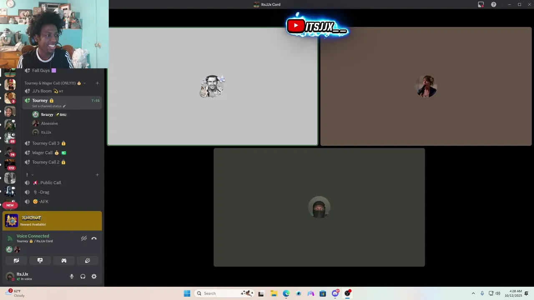The image size is (534, 300).
Task: Start screen sharing
Action: coord(40,260)
